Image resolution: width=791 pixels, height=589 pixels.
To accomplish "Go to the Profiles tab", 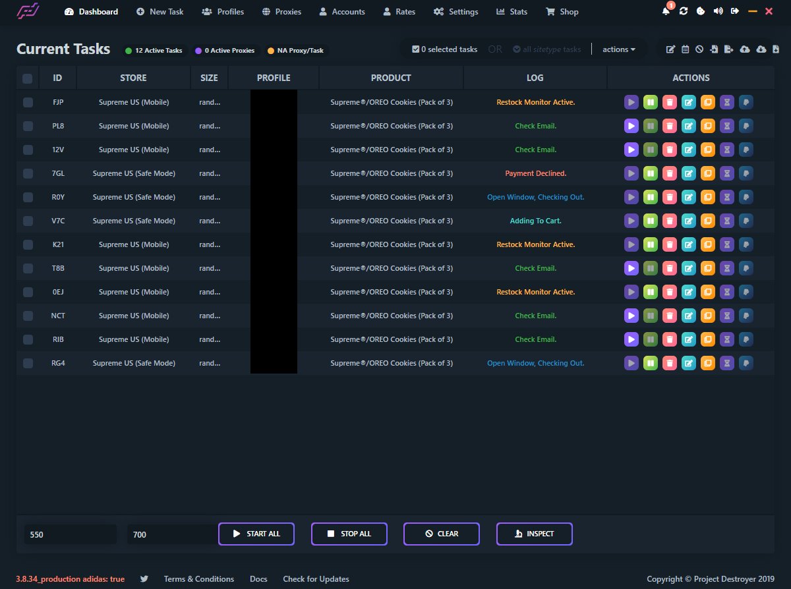I will (223, 11).
